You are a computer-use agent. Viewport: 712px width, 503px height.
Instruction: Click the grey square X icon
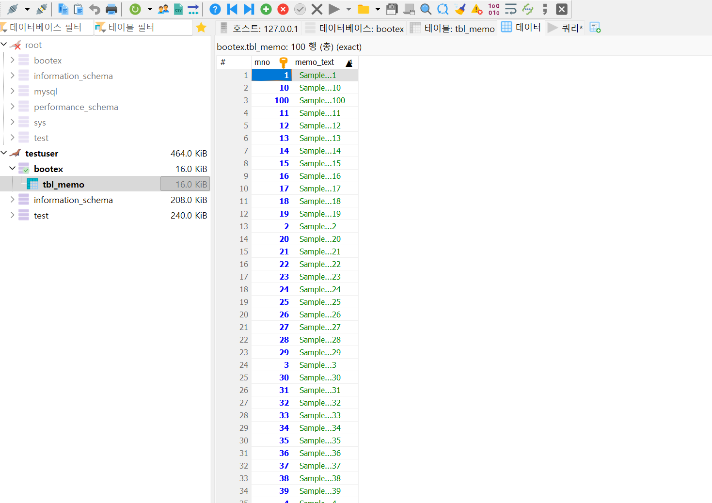(x=562, y=9)
